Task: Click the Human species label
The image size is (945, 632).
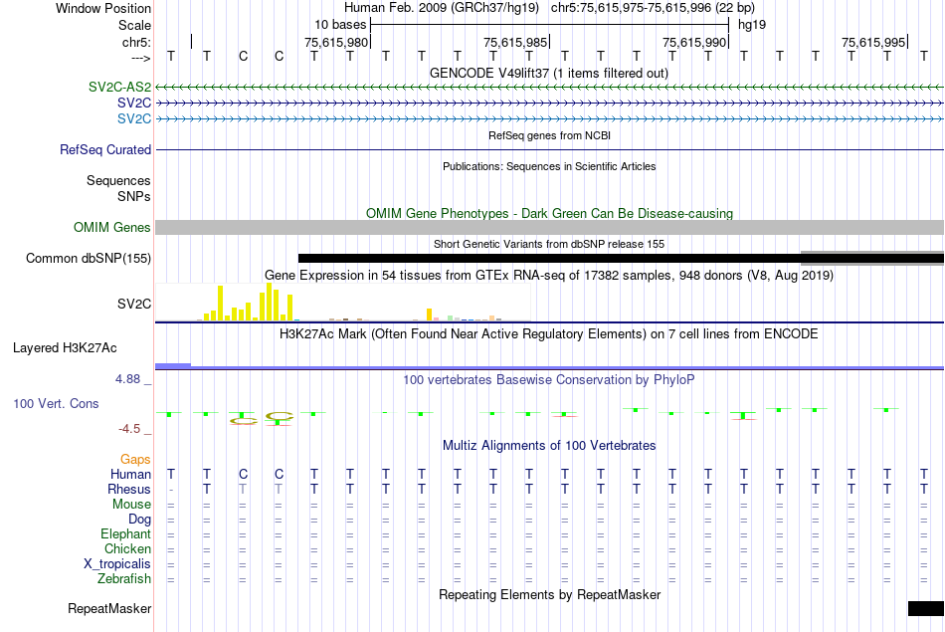Action: [x=130, y=475]
